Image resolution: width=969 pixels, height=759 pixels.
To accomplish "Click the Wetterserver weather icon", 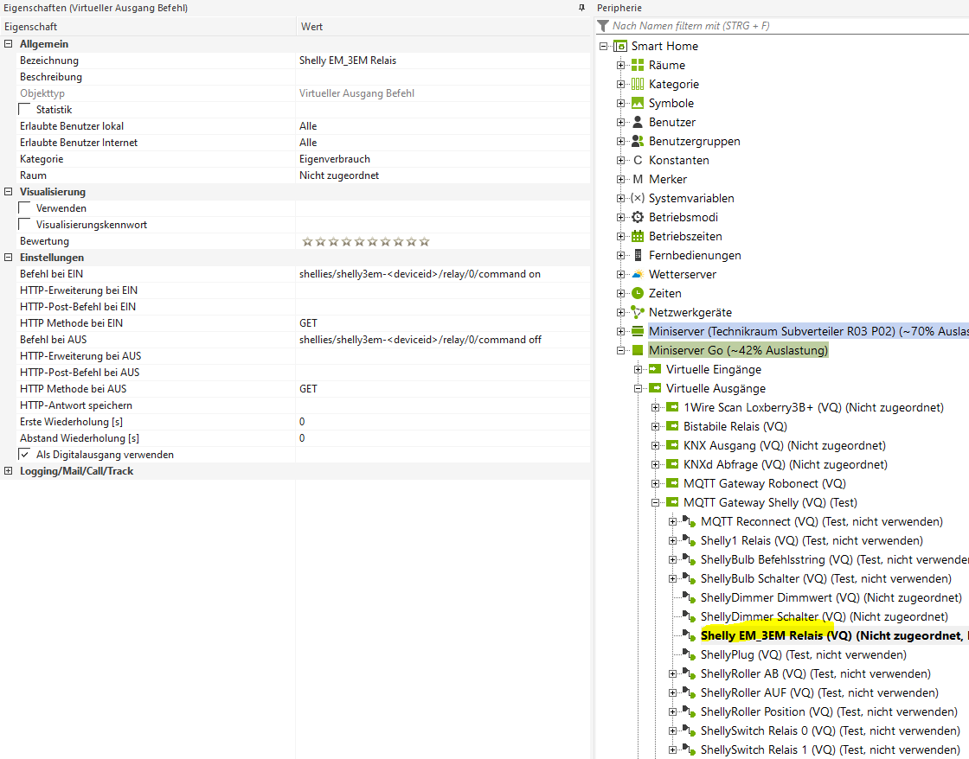I will pos(638,274).
